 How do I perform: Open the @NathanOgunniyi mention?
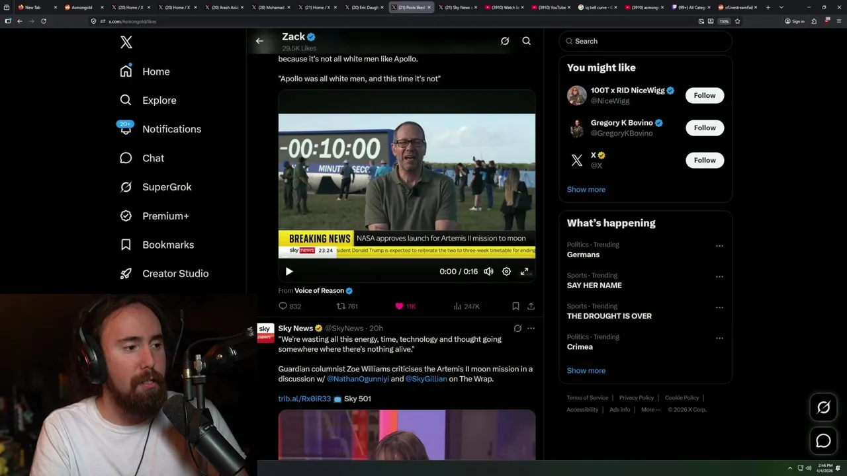[x=358, y=379]
